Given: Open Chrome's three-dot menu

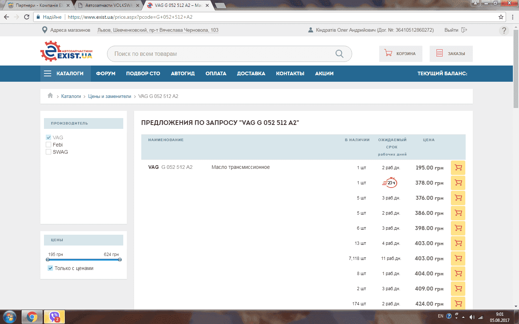Looking at the screenshot, I should [513, 17].
